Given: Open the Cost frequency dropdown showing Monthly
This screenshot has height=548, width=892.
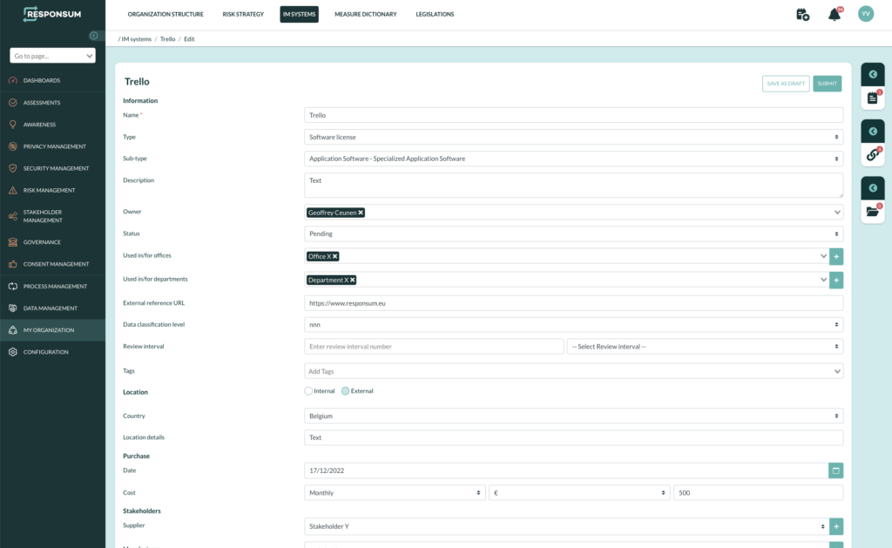Looking at the screenshot, I should (395, 493).
